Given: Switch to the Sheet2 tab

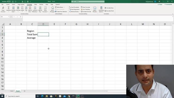Looking at the screenshot, I should 18,91.
